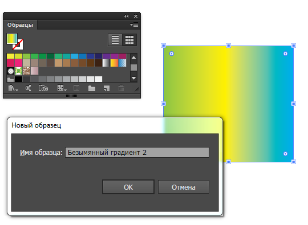Pick the white-to-black gradient swatch
308x225 pixels.
106,63
